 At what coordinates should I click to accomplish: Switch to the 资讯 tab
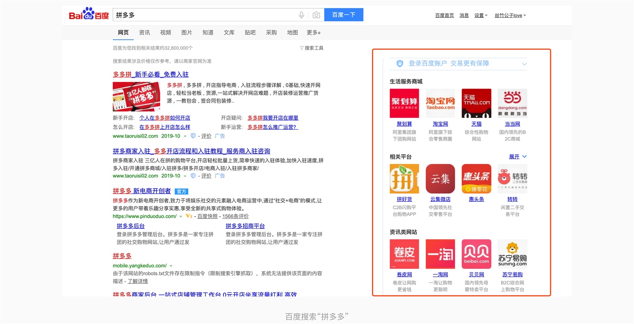[x=145, y=32]
